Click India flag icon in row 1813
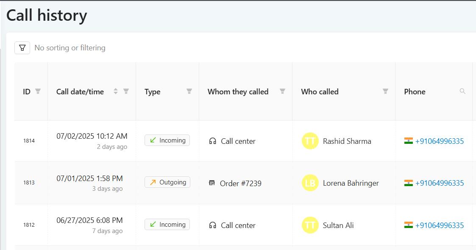This screenshot has height=250, width=476. (x=408, y=183)
